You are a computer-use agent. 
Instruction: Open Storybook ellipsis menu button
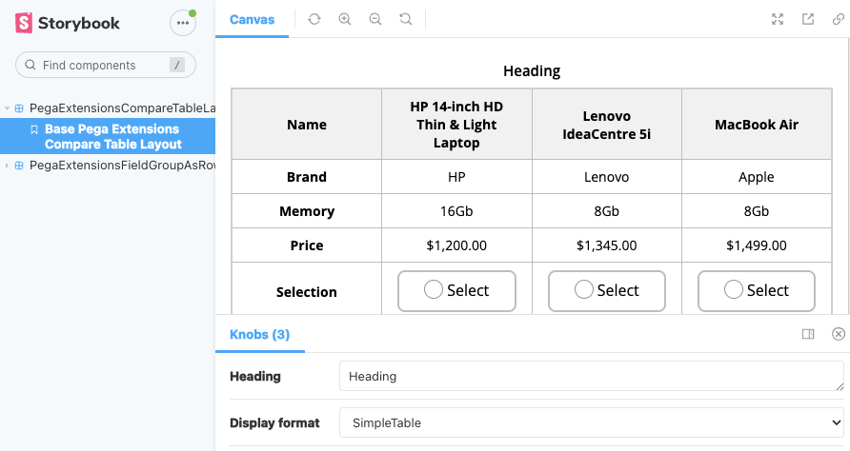click(182, 23)
